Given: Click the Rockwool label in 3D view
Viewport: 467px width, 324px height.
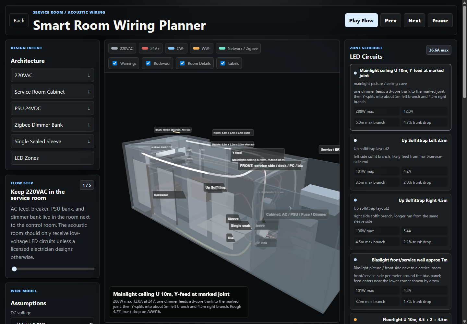Looking at the screenshot, I should [169, 195].
